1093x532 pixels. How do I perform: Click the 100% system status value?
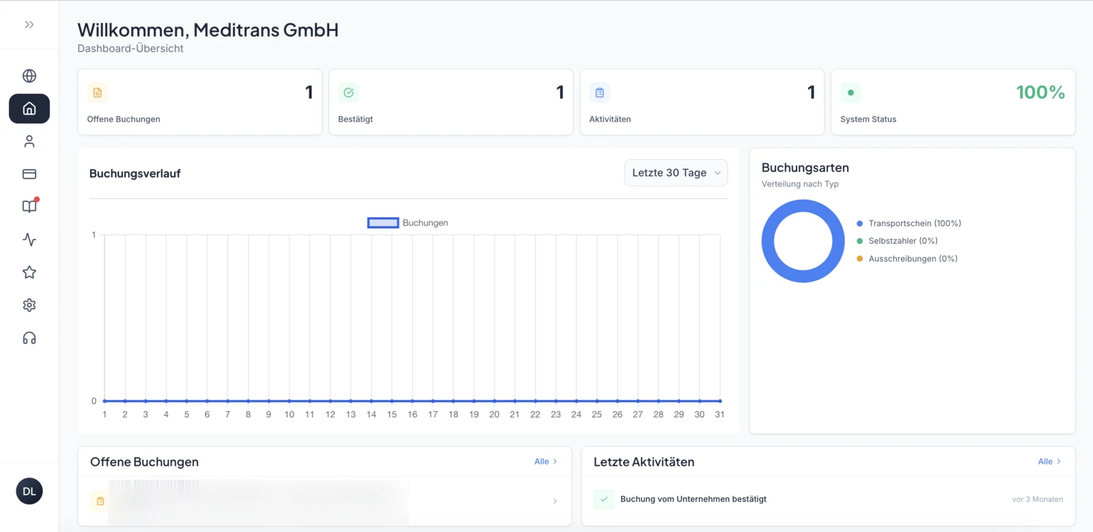pos(1040,92)
